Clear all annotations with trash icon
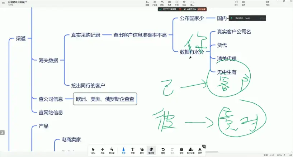The image size is (293, 157). pos(181,150)
